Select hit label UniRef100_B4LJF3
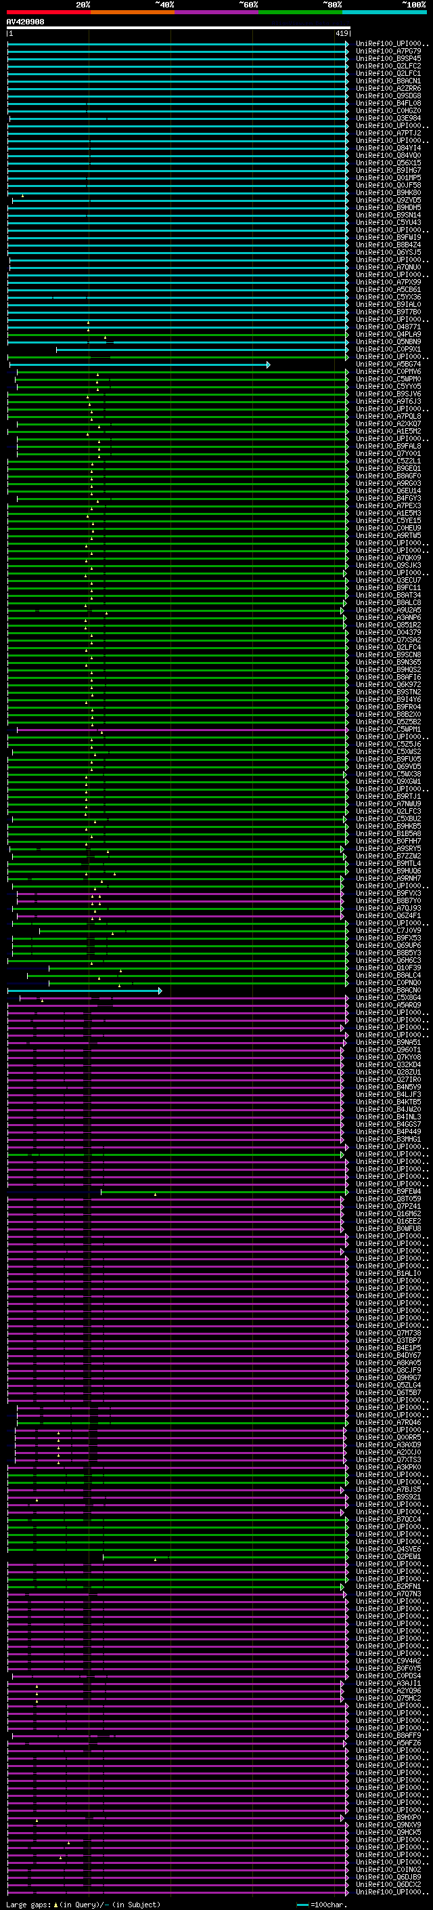The height and width of the screenshot is (1910, 433). [x=388, y=1094]
